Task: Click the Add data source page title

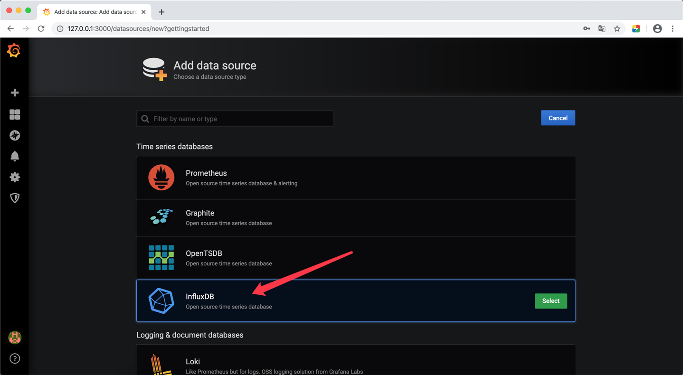Action: click(x=215, y=66)
